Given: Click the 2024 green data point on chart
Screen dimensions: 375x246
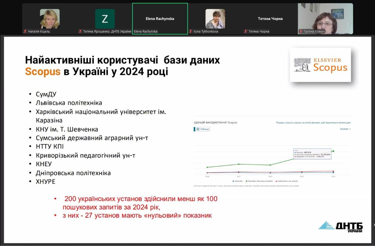Looking at the screenshot, I should 333,151.
